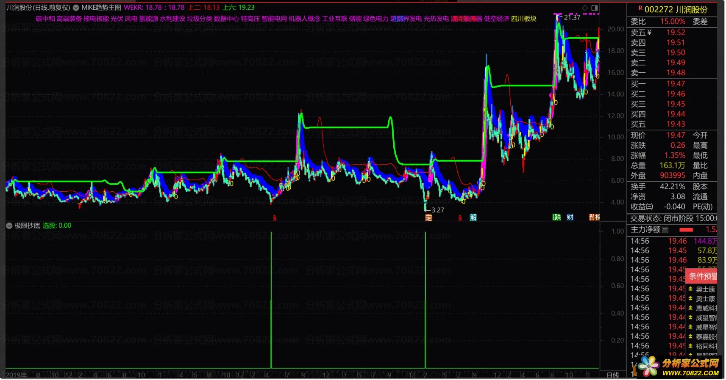
Task: Click the (三) quarter icon beside 收益
Action: coord(650,207)
